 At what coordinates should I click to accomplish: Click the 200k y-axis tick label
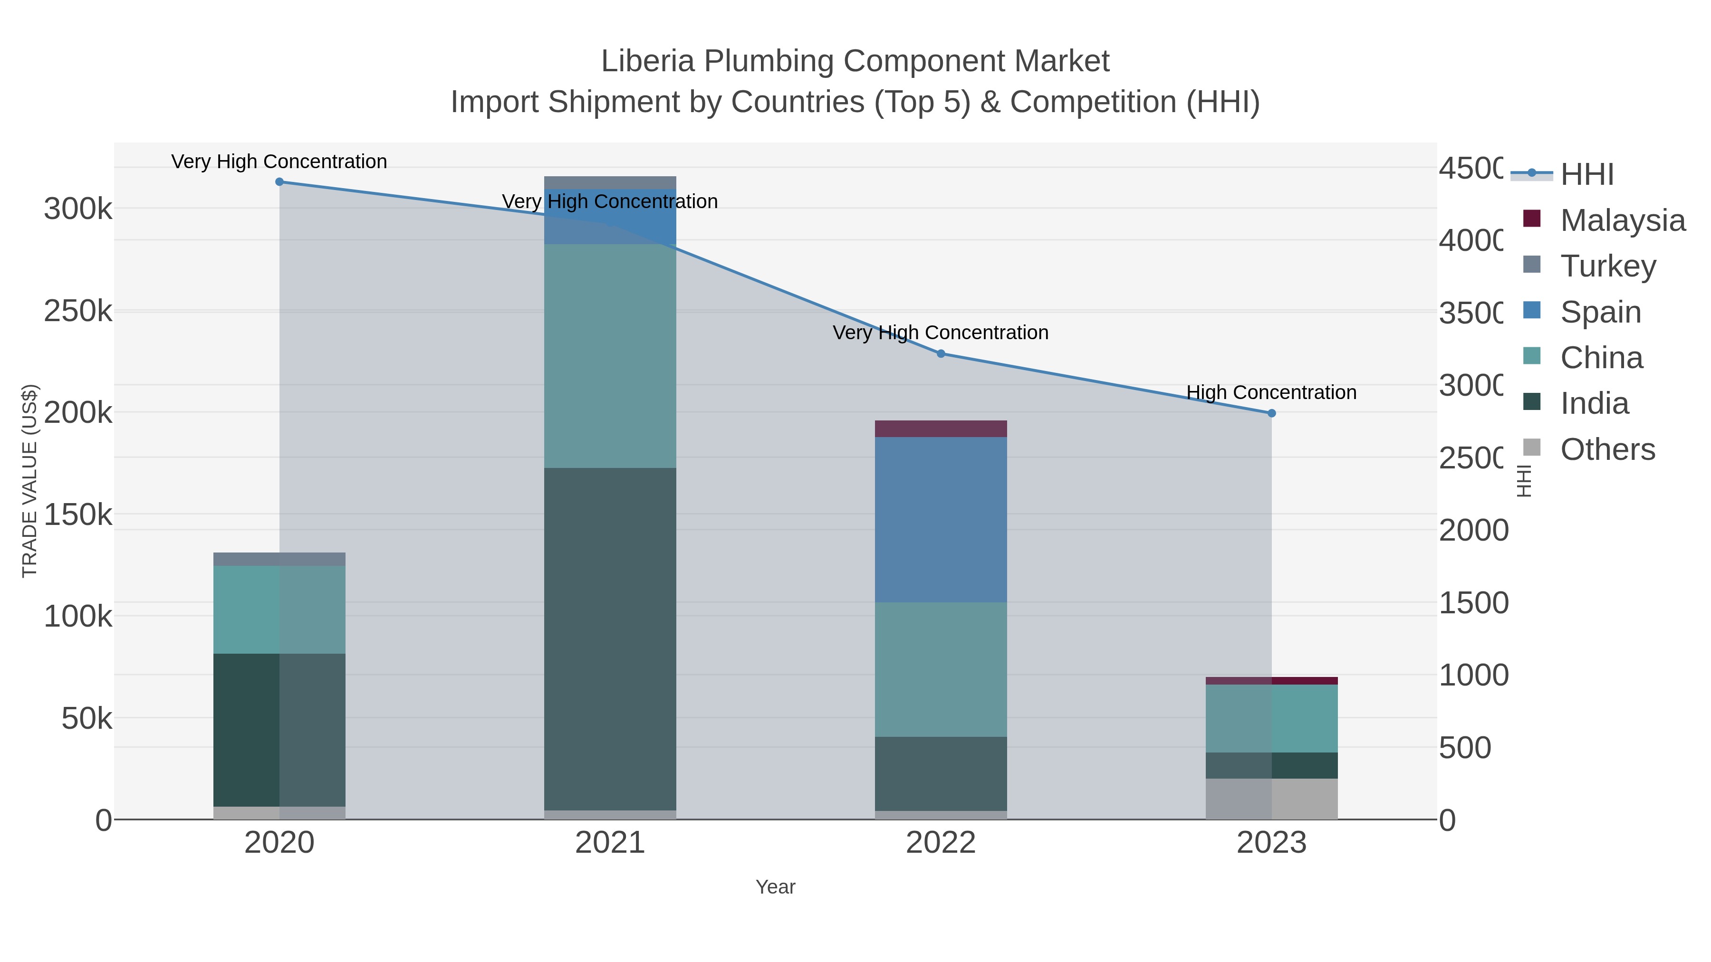point(78,413)
